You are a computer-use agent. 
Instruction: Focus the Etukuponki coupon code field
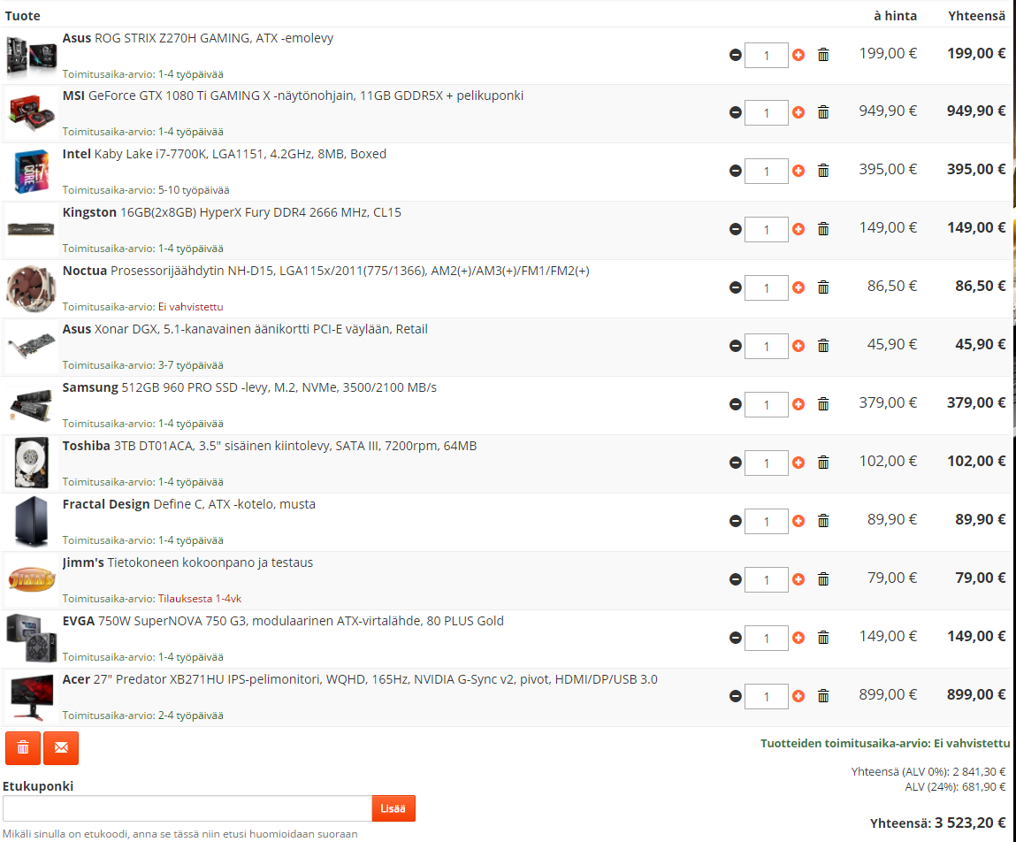pyautogui.click(x=187, y=808)
